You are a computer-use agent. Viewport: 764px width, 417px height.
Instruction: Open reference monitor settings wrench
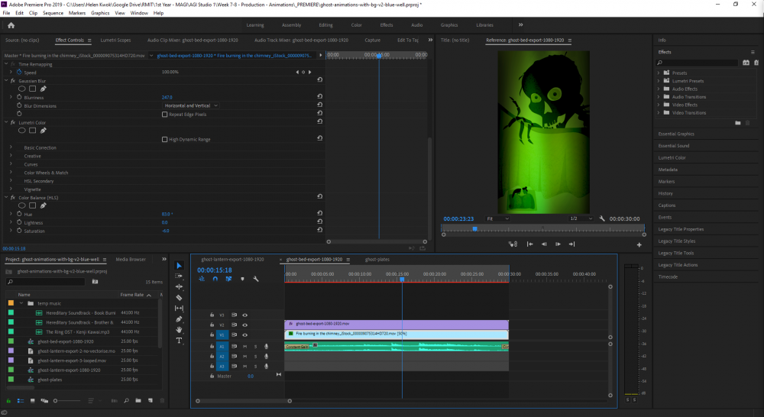602,218
